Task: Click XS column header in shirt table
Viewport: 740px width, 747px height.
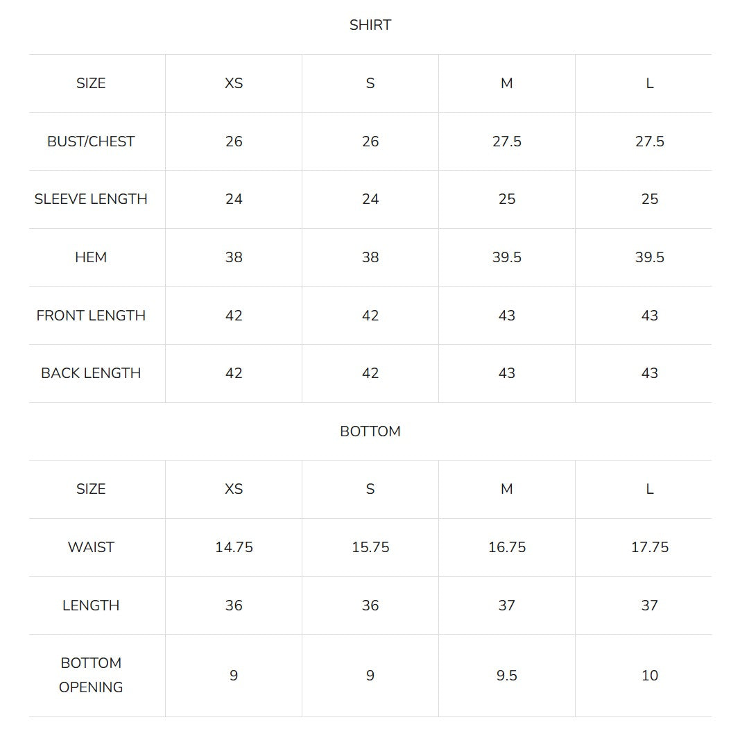Action: click(x=234, y=83)
